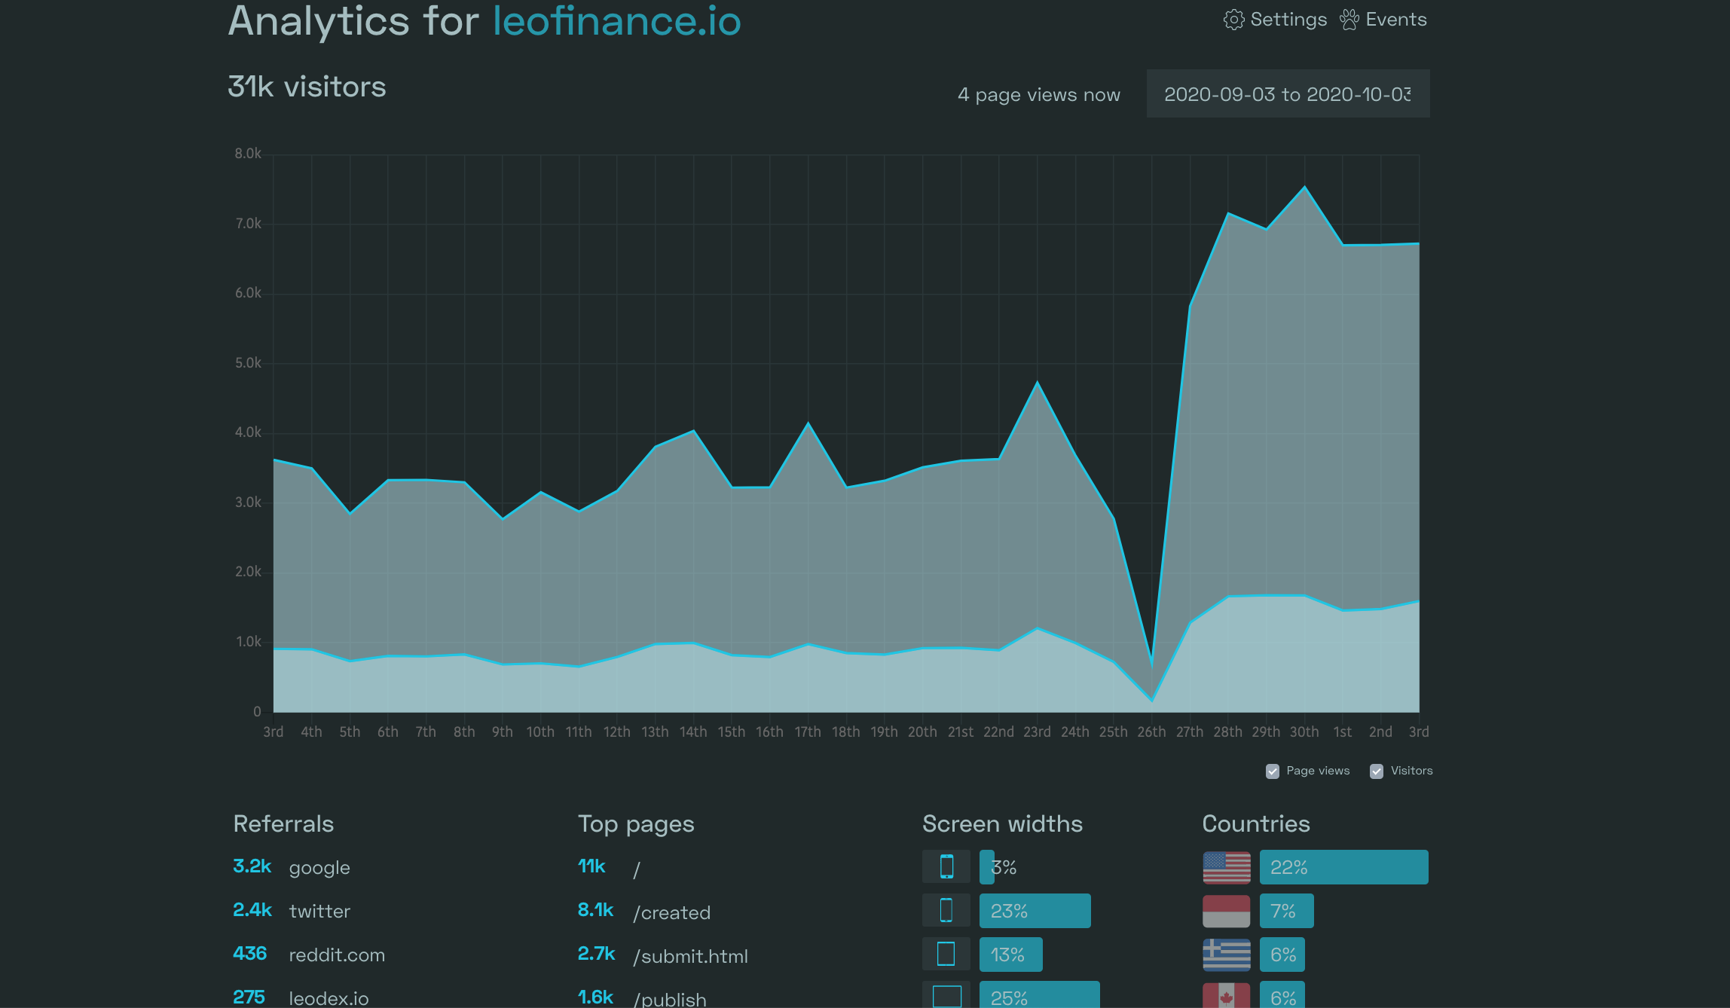
Task: Select the twitter referral row
Action: pos(292,911)
